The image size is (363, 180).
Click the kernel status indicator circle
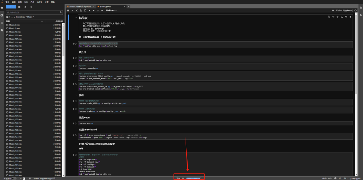pyautogui.click(x=356, y=10)
